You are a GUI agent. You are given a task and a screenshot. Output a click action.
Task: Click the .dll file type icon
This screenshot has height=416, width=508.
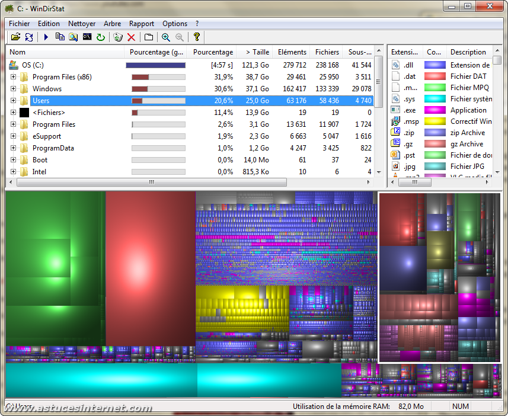[x=395, y=65]
